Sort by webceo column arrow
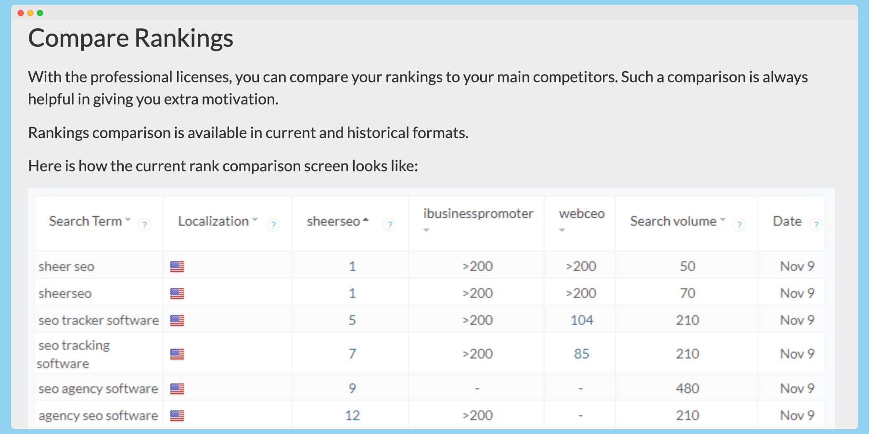Viewport: 869px width, 434px height. 562,230
